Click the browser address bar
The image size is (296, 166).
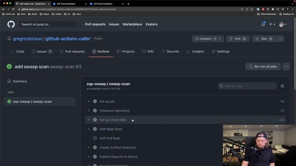point(129,9)
